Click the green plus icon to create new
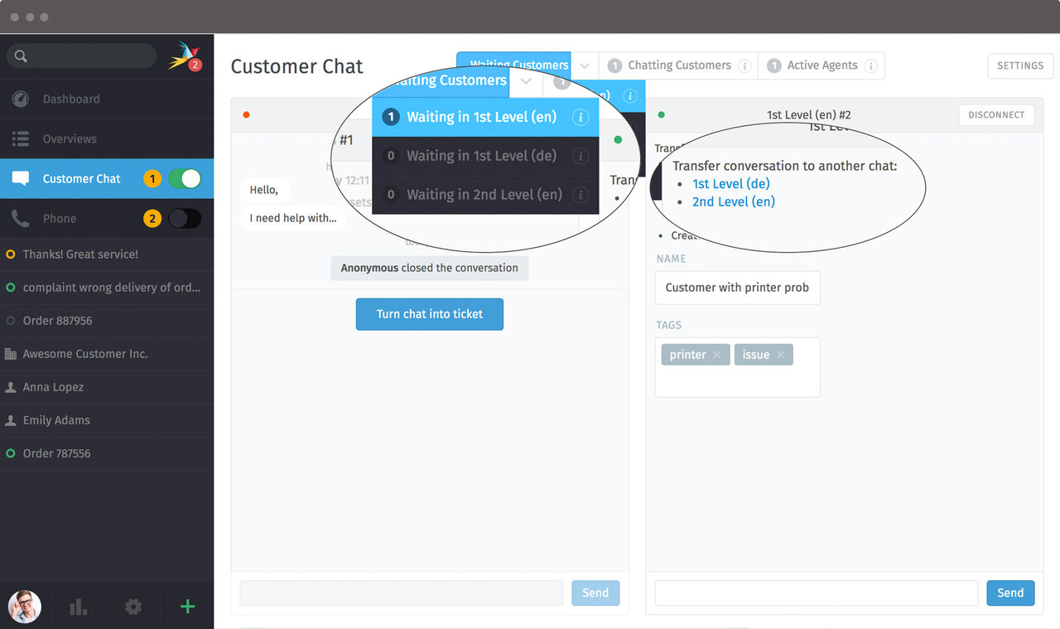Image resolution: width=1060 pixels, height=629 pixels. (x=188, y=607)
